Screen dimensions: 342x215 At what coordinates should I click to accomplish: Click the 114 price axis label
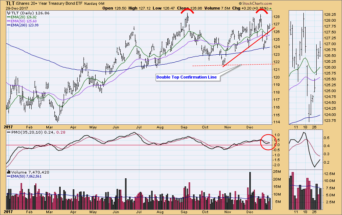[x=277, y=122]
